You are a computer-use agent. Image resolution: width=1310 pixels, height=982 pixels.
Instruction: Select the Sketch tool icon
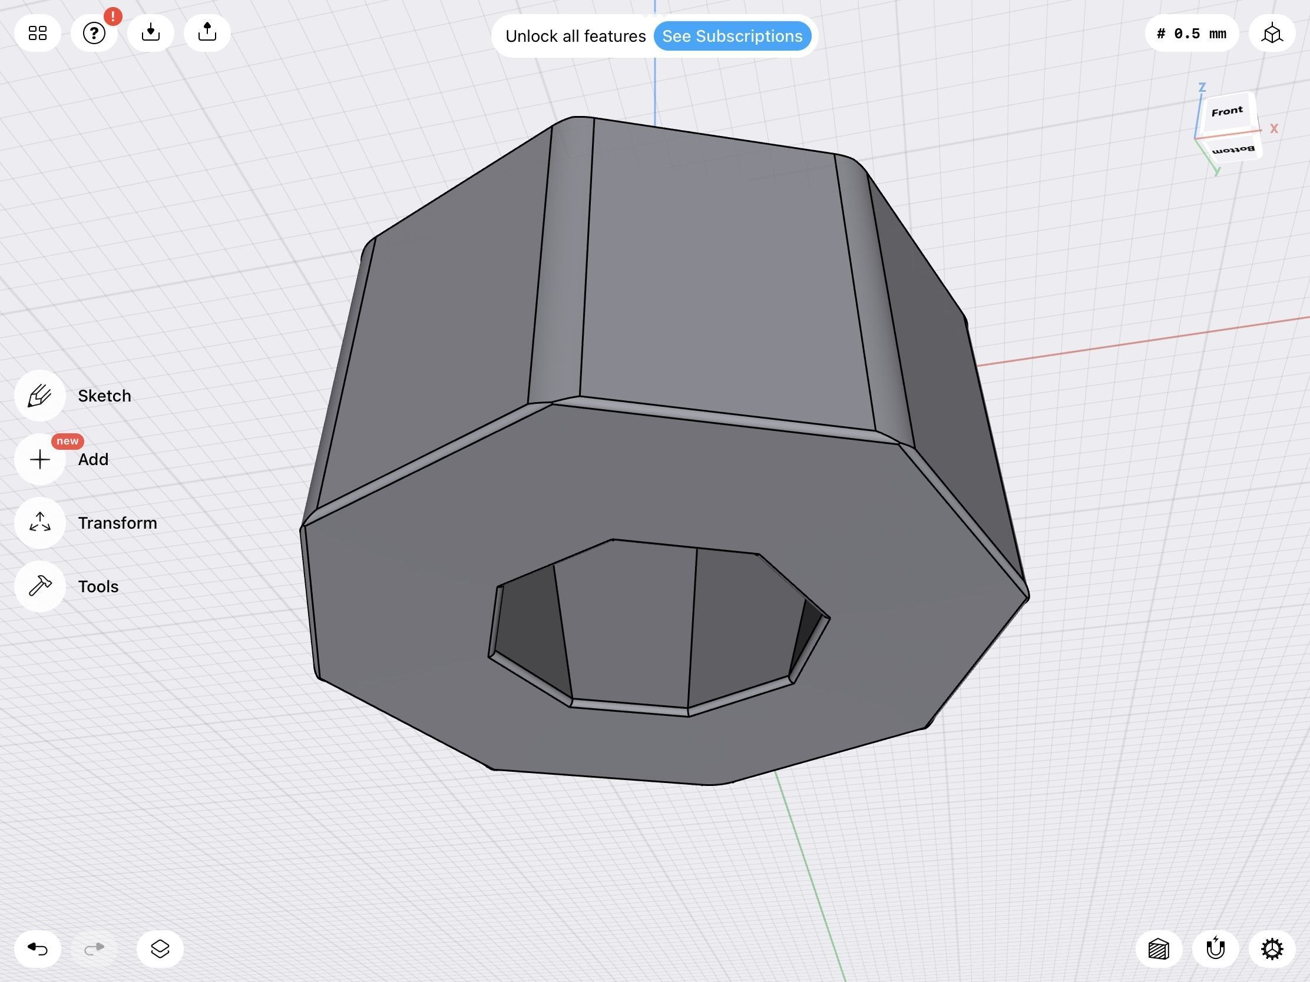coord(39,396)
